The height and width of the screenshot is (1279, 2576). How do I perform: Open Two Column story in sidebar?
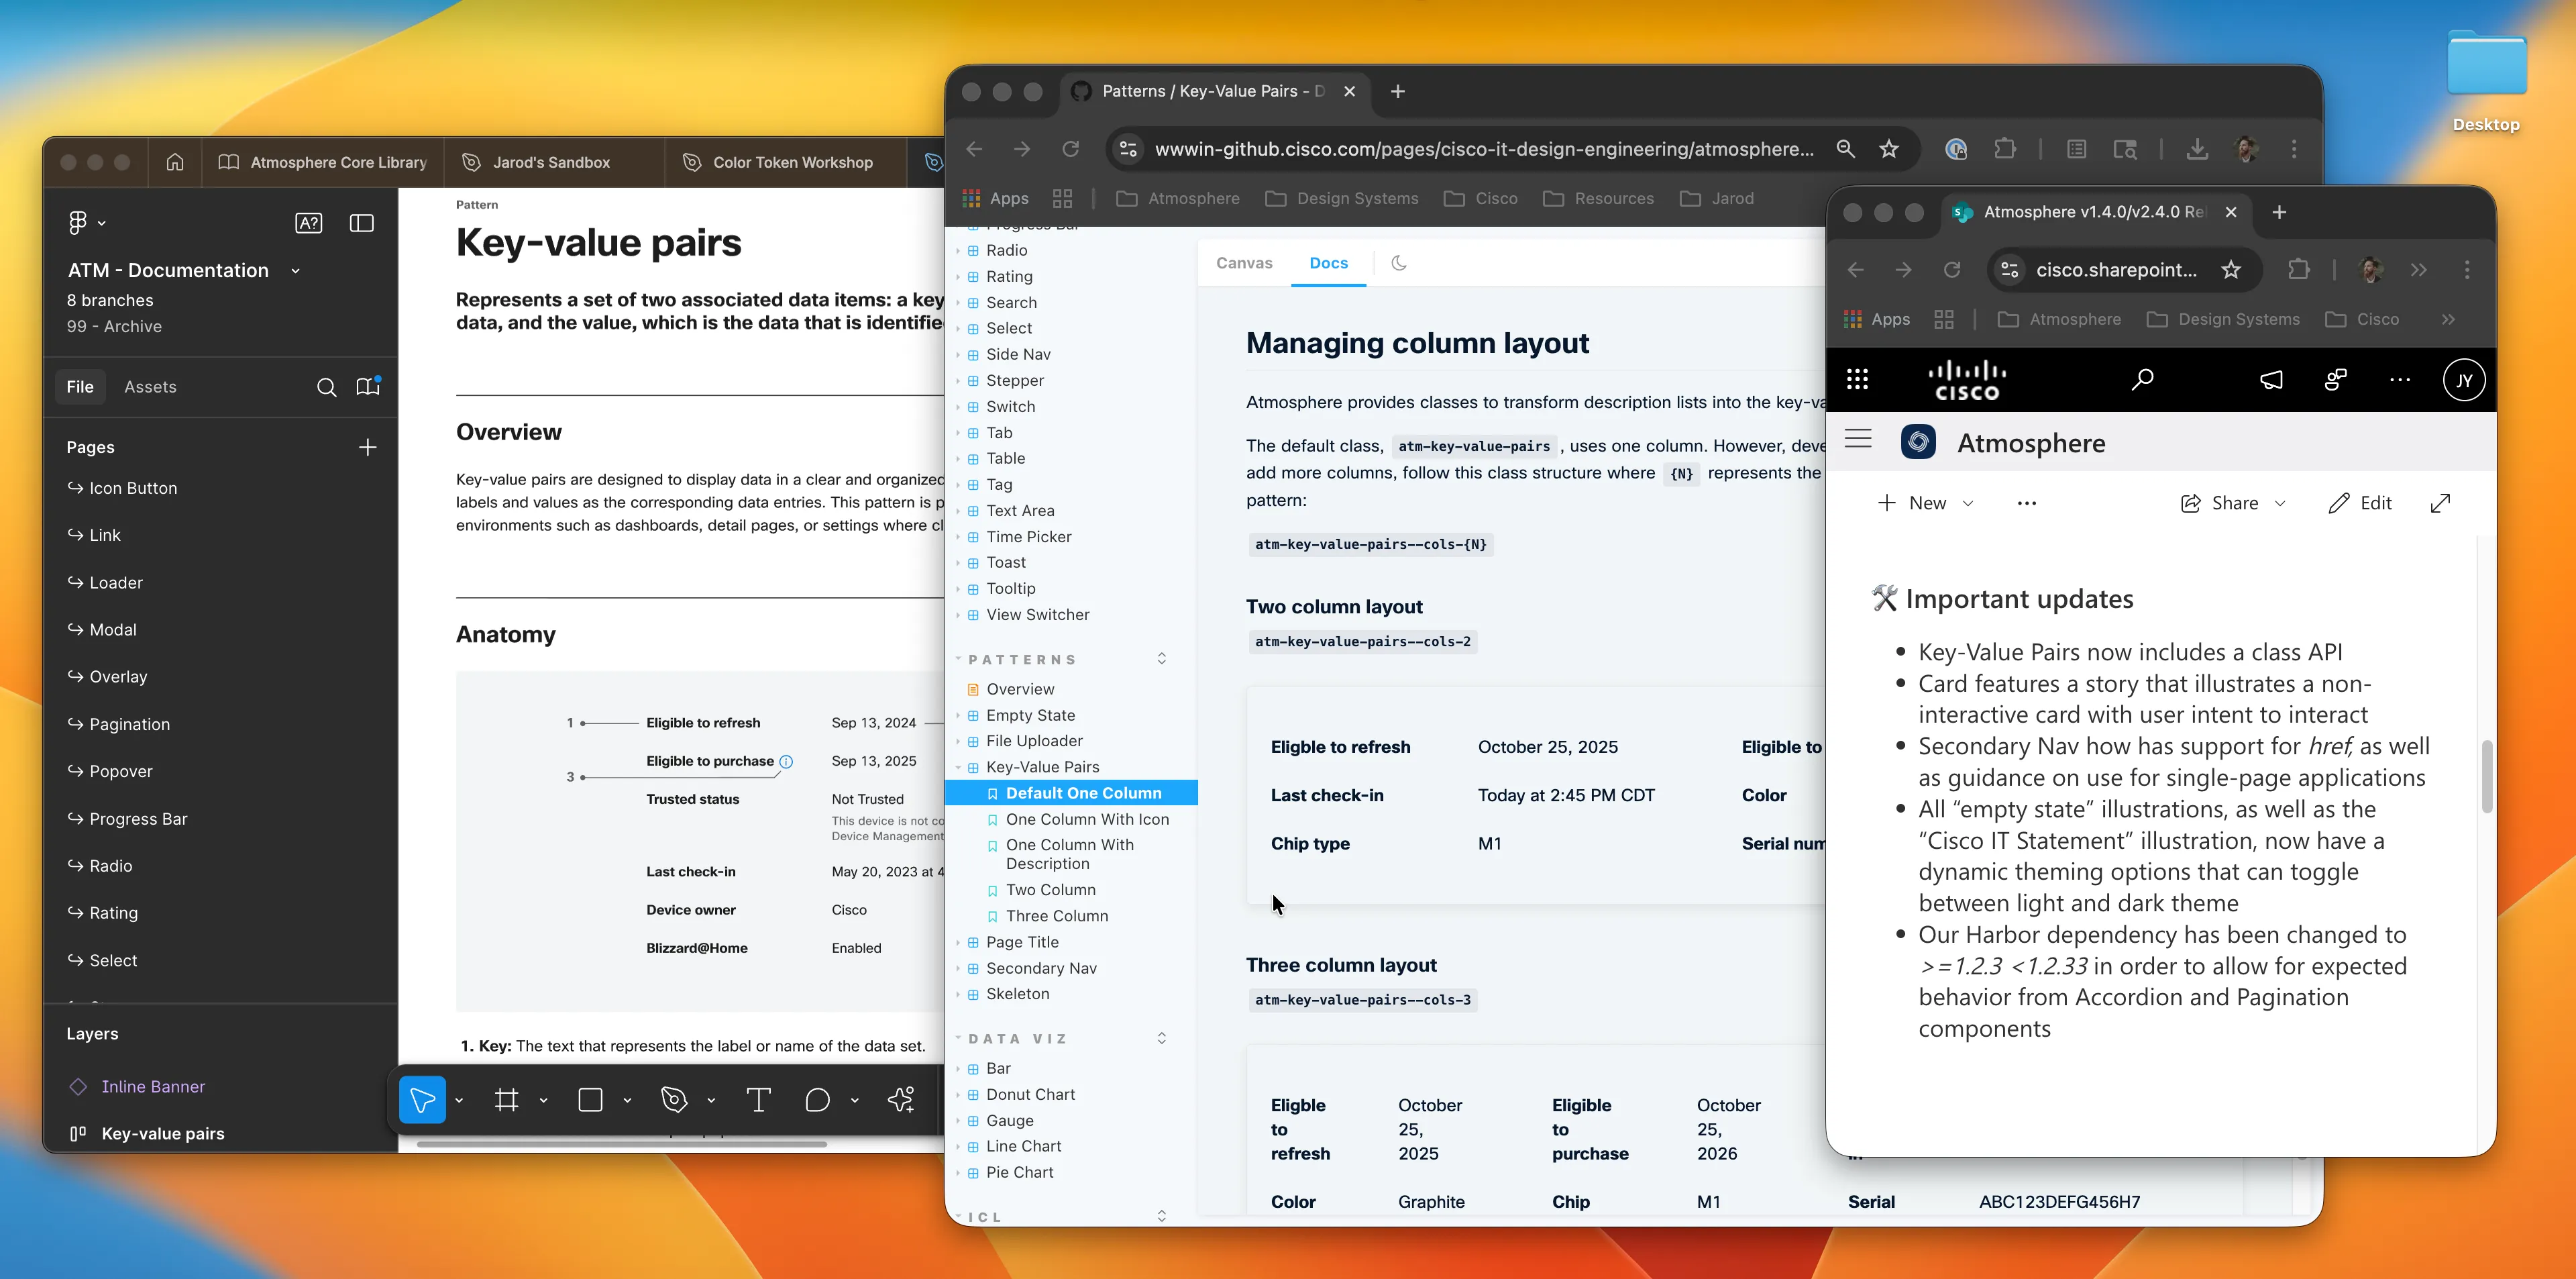pos(1050,890)
